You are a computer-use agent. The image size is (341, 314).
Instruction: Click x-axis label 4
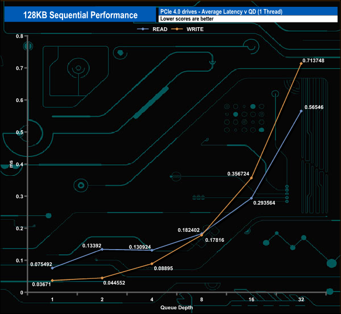152,299
